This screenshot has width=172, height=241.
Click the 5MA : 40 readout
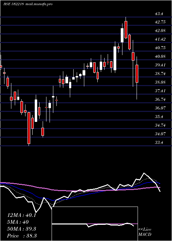[18, 222]
